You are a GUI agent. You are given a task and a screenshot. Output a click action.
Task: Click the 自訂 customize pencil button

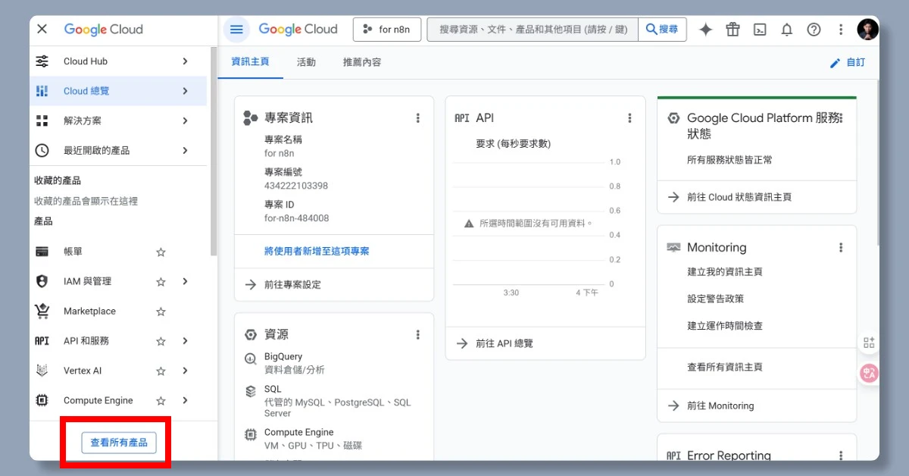tap(848, 63)
